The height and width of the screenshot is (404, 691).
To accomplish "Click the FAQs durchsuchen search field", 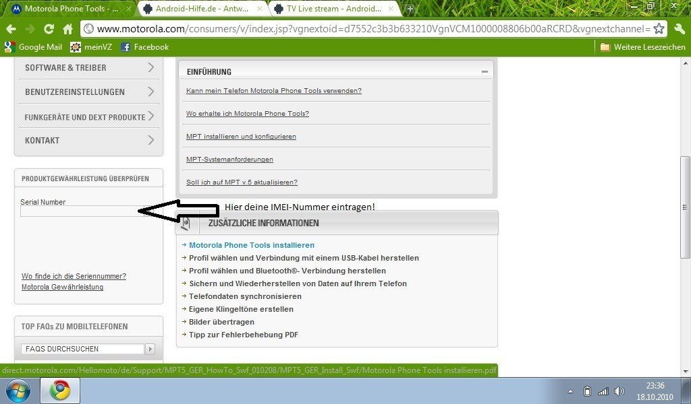I will pos(82,349).
